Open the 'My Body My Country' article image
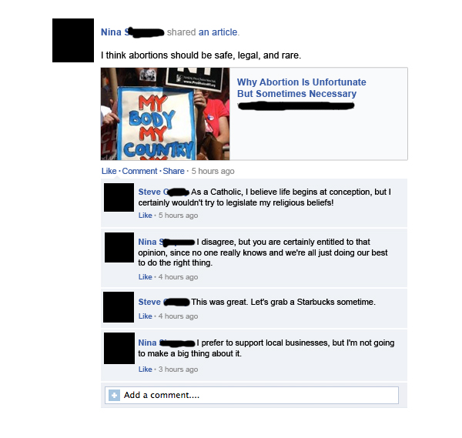 point(165,114)
